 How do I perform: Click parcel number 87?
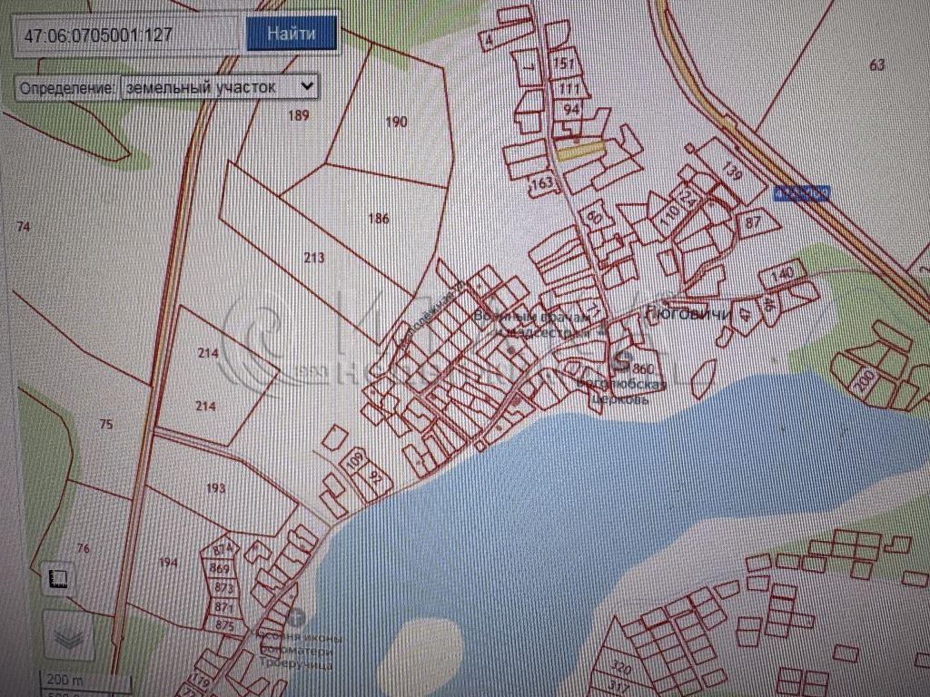tap(752, 221)
